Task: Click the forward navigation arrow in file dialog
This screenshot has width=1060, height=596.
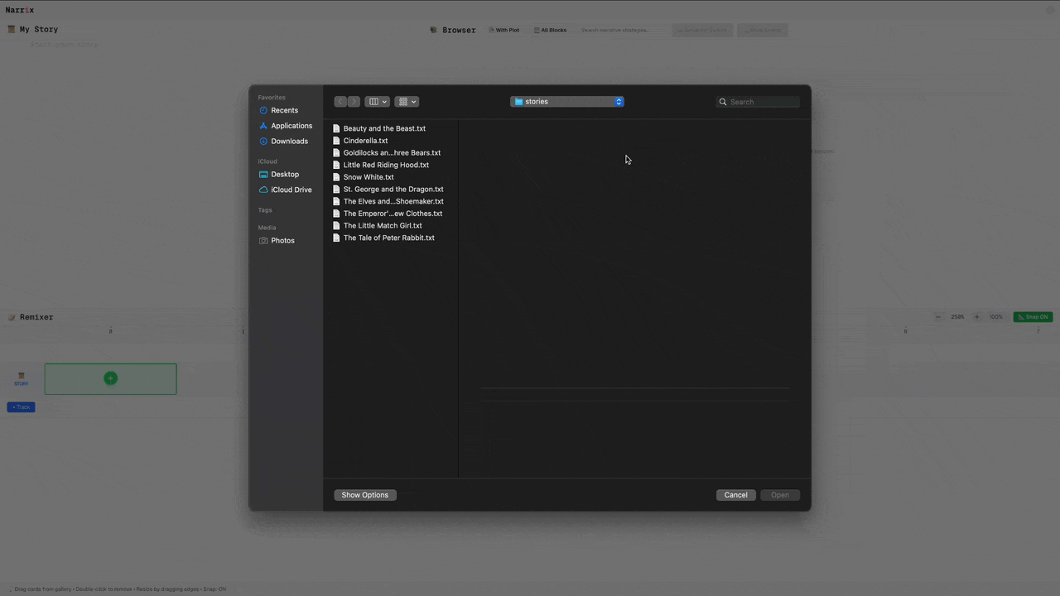Action: (354, 102)
